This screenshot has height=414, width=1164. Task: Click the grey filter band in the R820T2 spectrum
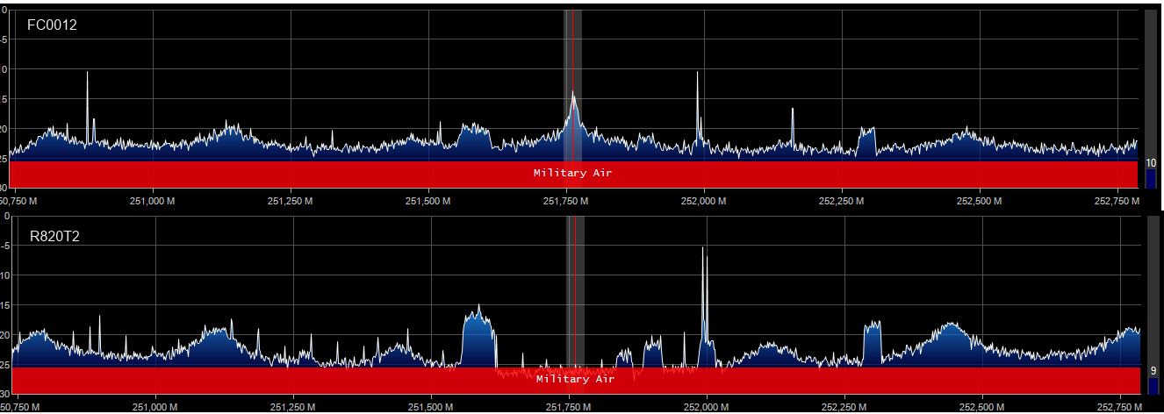pos(576,289)
